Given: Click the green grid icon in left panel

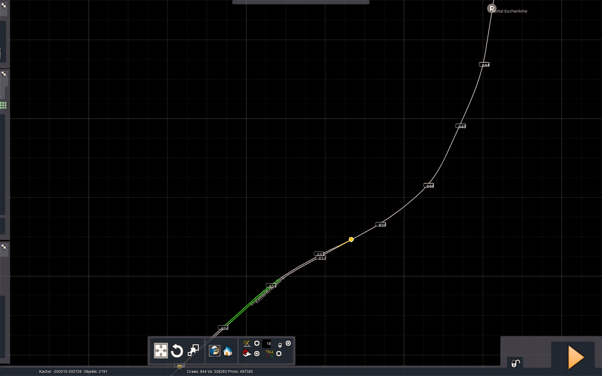Looking at the screenshot, I should [x=3, y=105].
